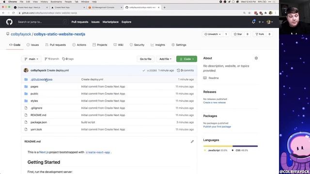Click the 0 tags link
The image size is (310, 174).
point(68,59)
